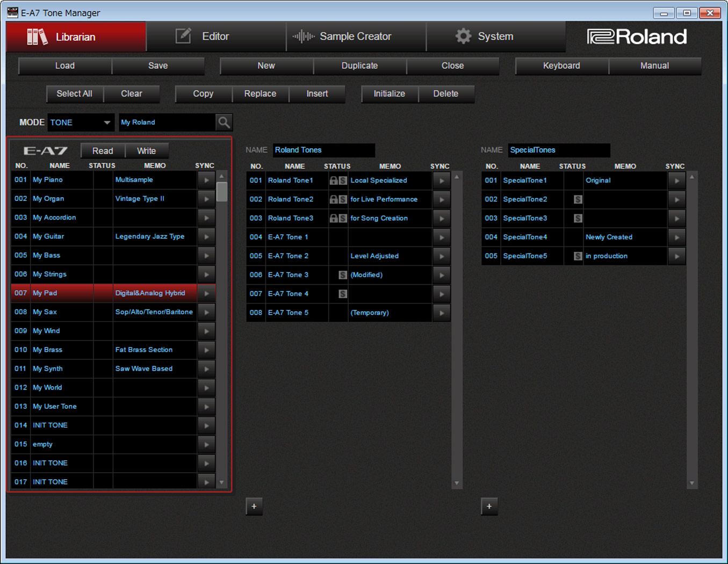This screenshot has height=564, width=728.
Task: Click sync arrow for My Piano
Action: click(x=207, y=180)
